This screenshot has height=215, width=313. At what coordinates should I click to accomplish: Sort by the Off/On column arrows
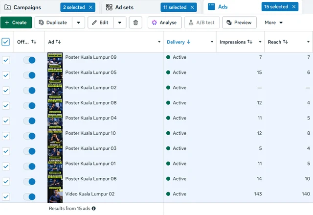(x=34, y=42)
